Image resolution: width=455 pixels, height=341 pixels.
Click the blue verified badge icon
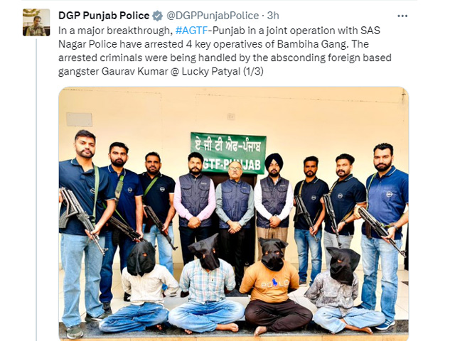point(158,16)
